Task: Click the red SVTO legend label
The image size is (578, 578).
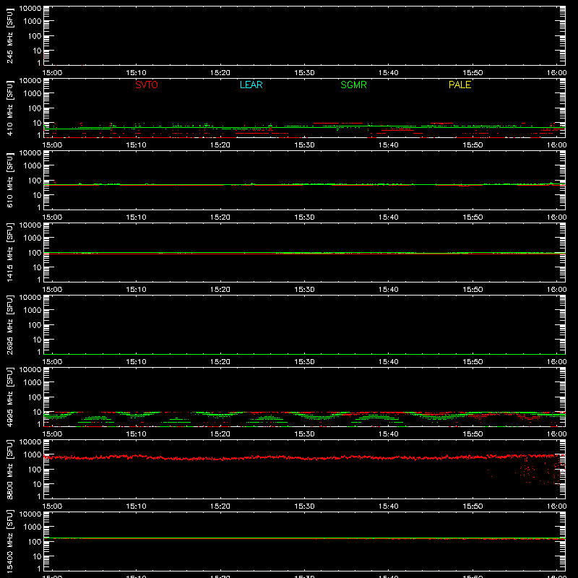Action: 147,85
